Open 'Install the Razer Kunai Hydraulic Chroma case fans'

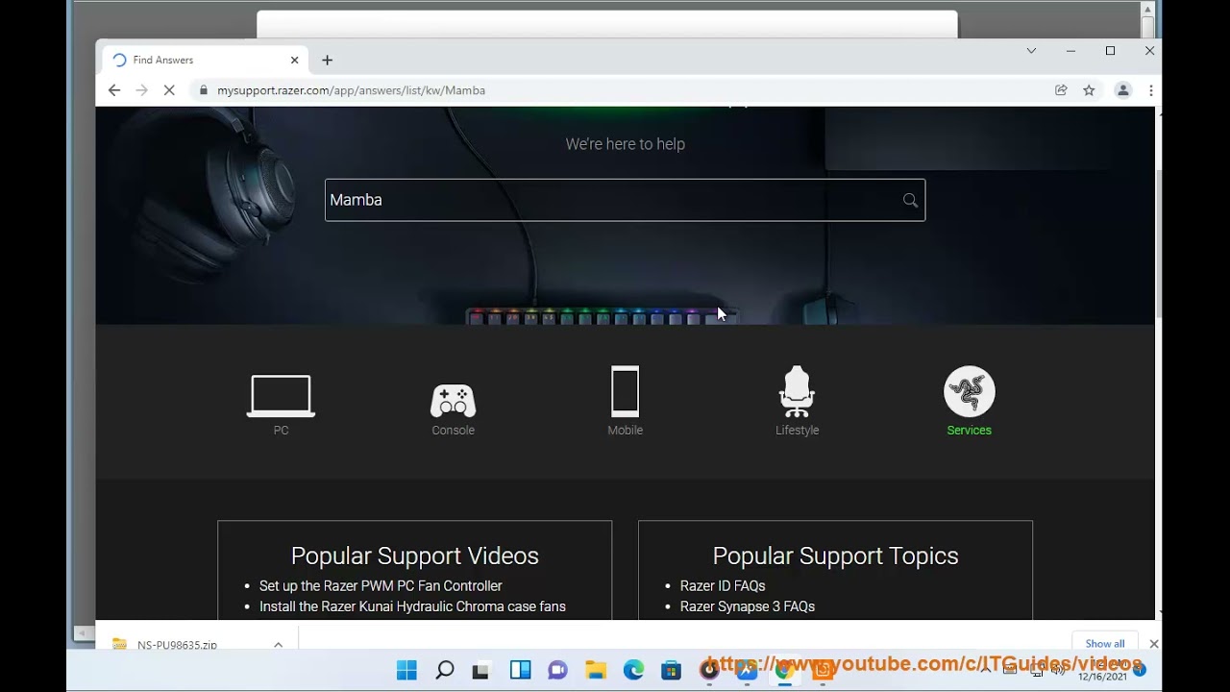point(412,606)
